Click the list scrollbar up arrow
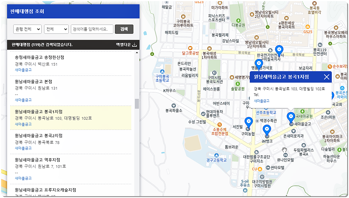The height and width of the screenshot is (198, 349). [x=137, y=53]
